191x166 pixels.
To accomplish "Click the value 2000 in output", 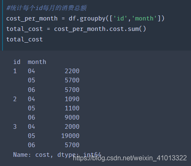I will 72,127.
